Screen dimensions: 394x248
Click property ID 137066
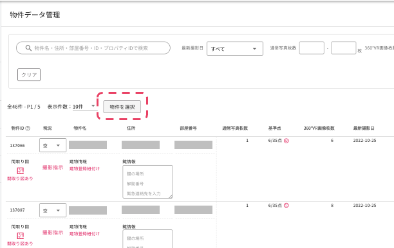(17, 146)
